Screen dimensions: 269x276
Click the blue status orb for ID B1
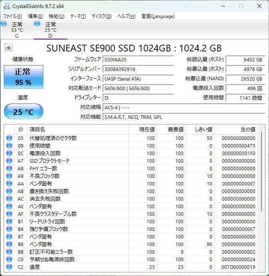pos(9,221)
